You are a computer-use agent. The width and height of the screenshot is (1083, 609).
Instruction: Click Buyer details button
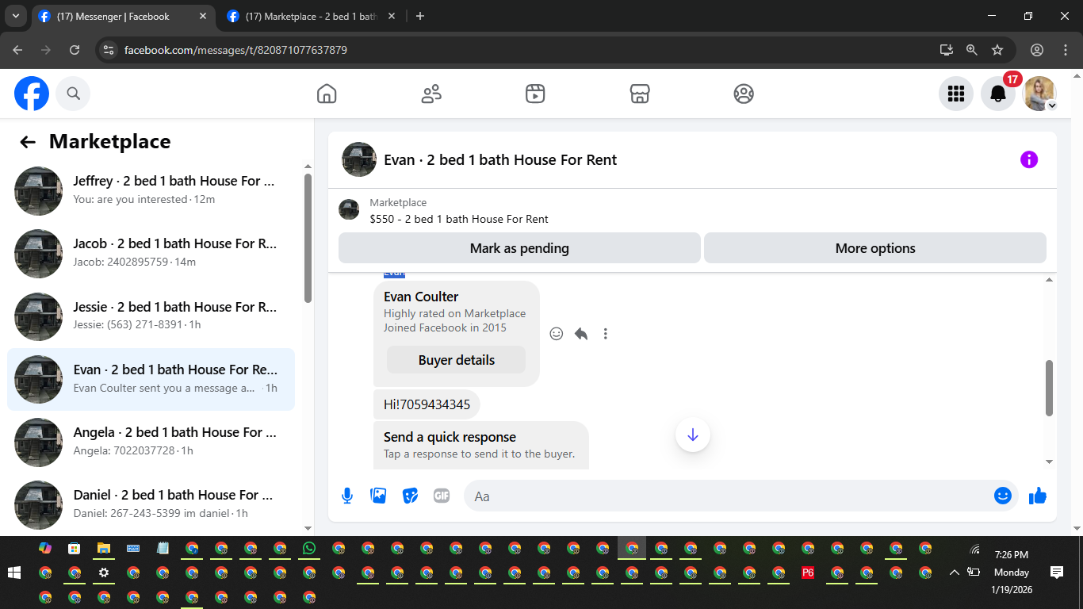pos(457,360)
